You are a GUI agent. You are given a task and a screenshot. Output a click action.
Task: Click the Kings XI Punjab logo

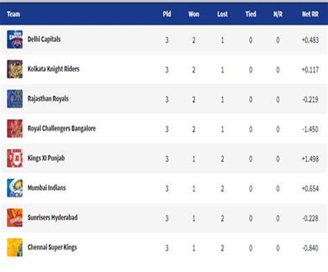coord(15,158)
